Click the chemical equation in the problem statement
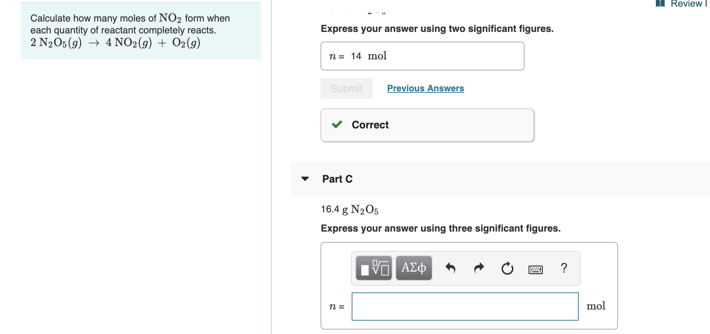The height and width of the screenshot is (334, 710). [115, 43]
